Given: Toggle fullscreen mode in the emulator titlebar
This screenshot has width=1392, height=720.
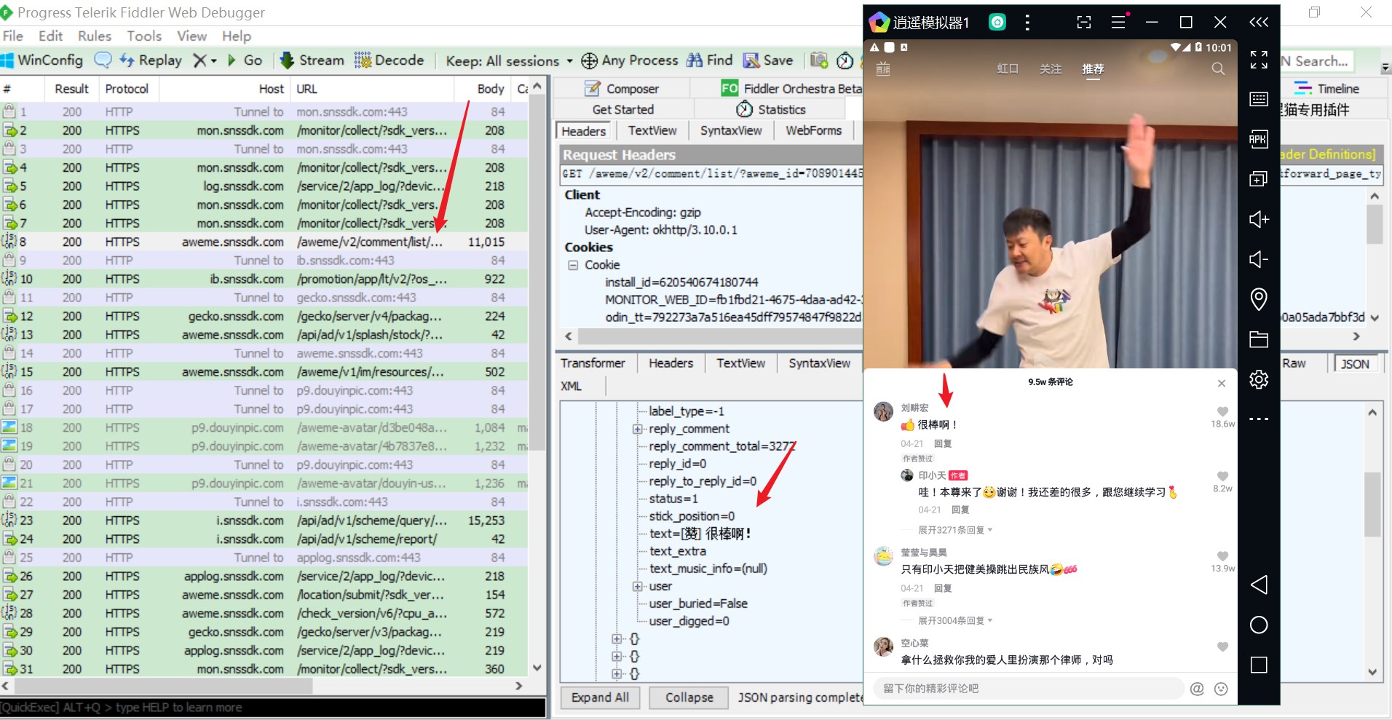Looking at the screenshot, I should 1083,22.
